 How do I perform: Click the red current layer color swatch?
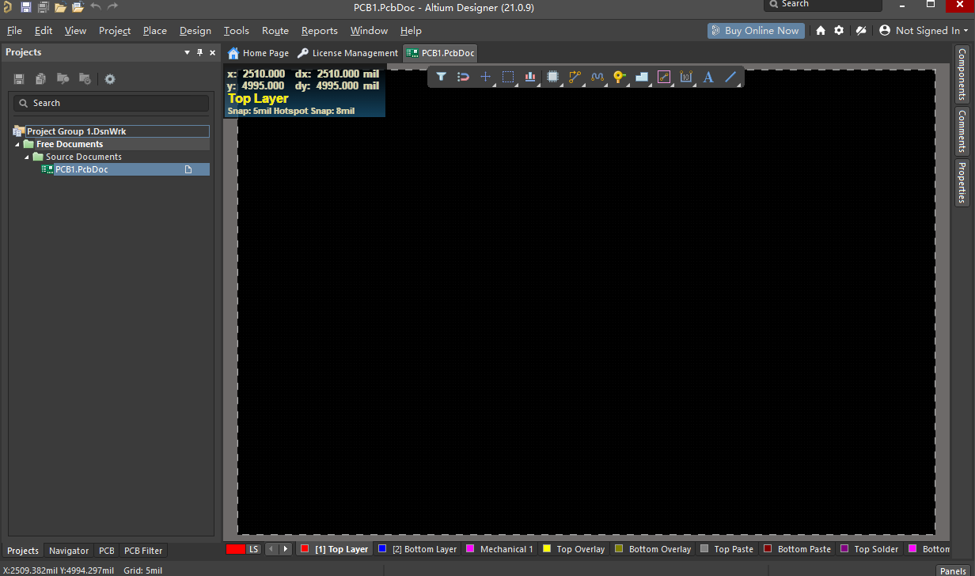(235, 549)
